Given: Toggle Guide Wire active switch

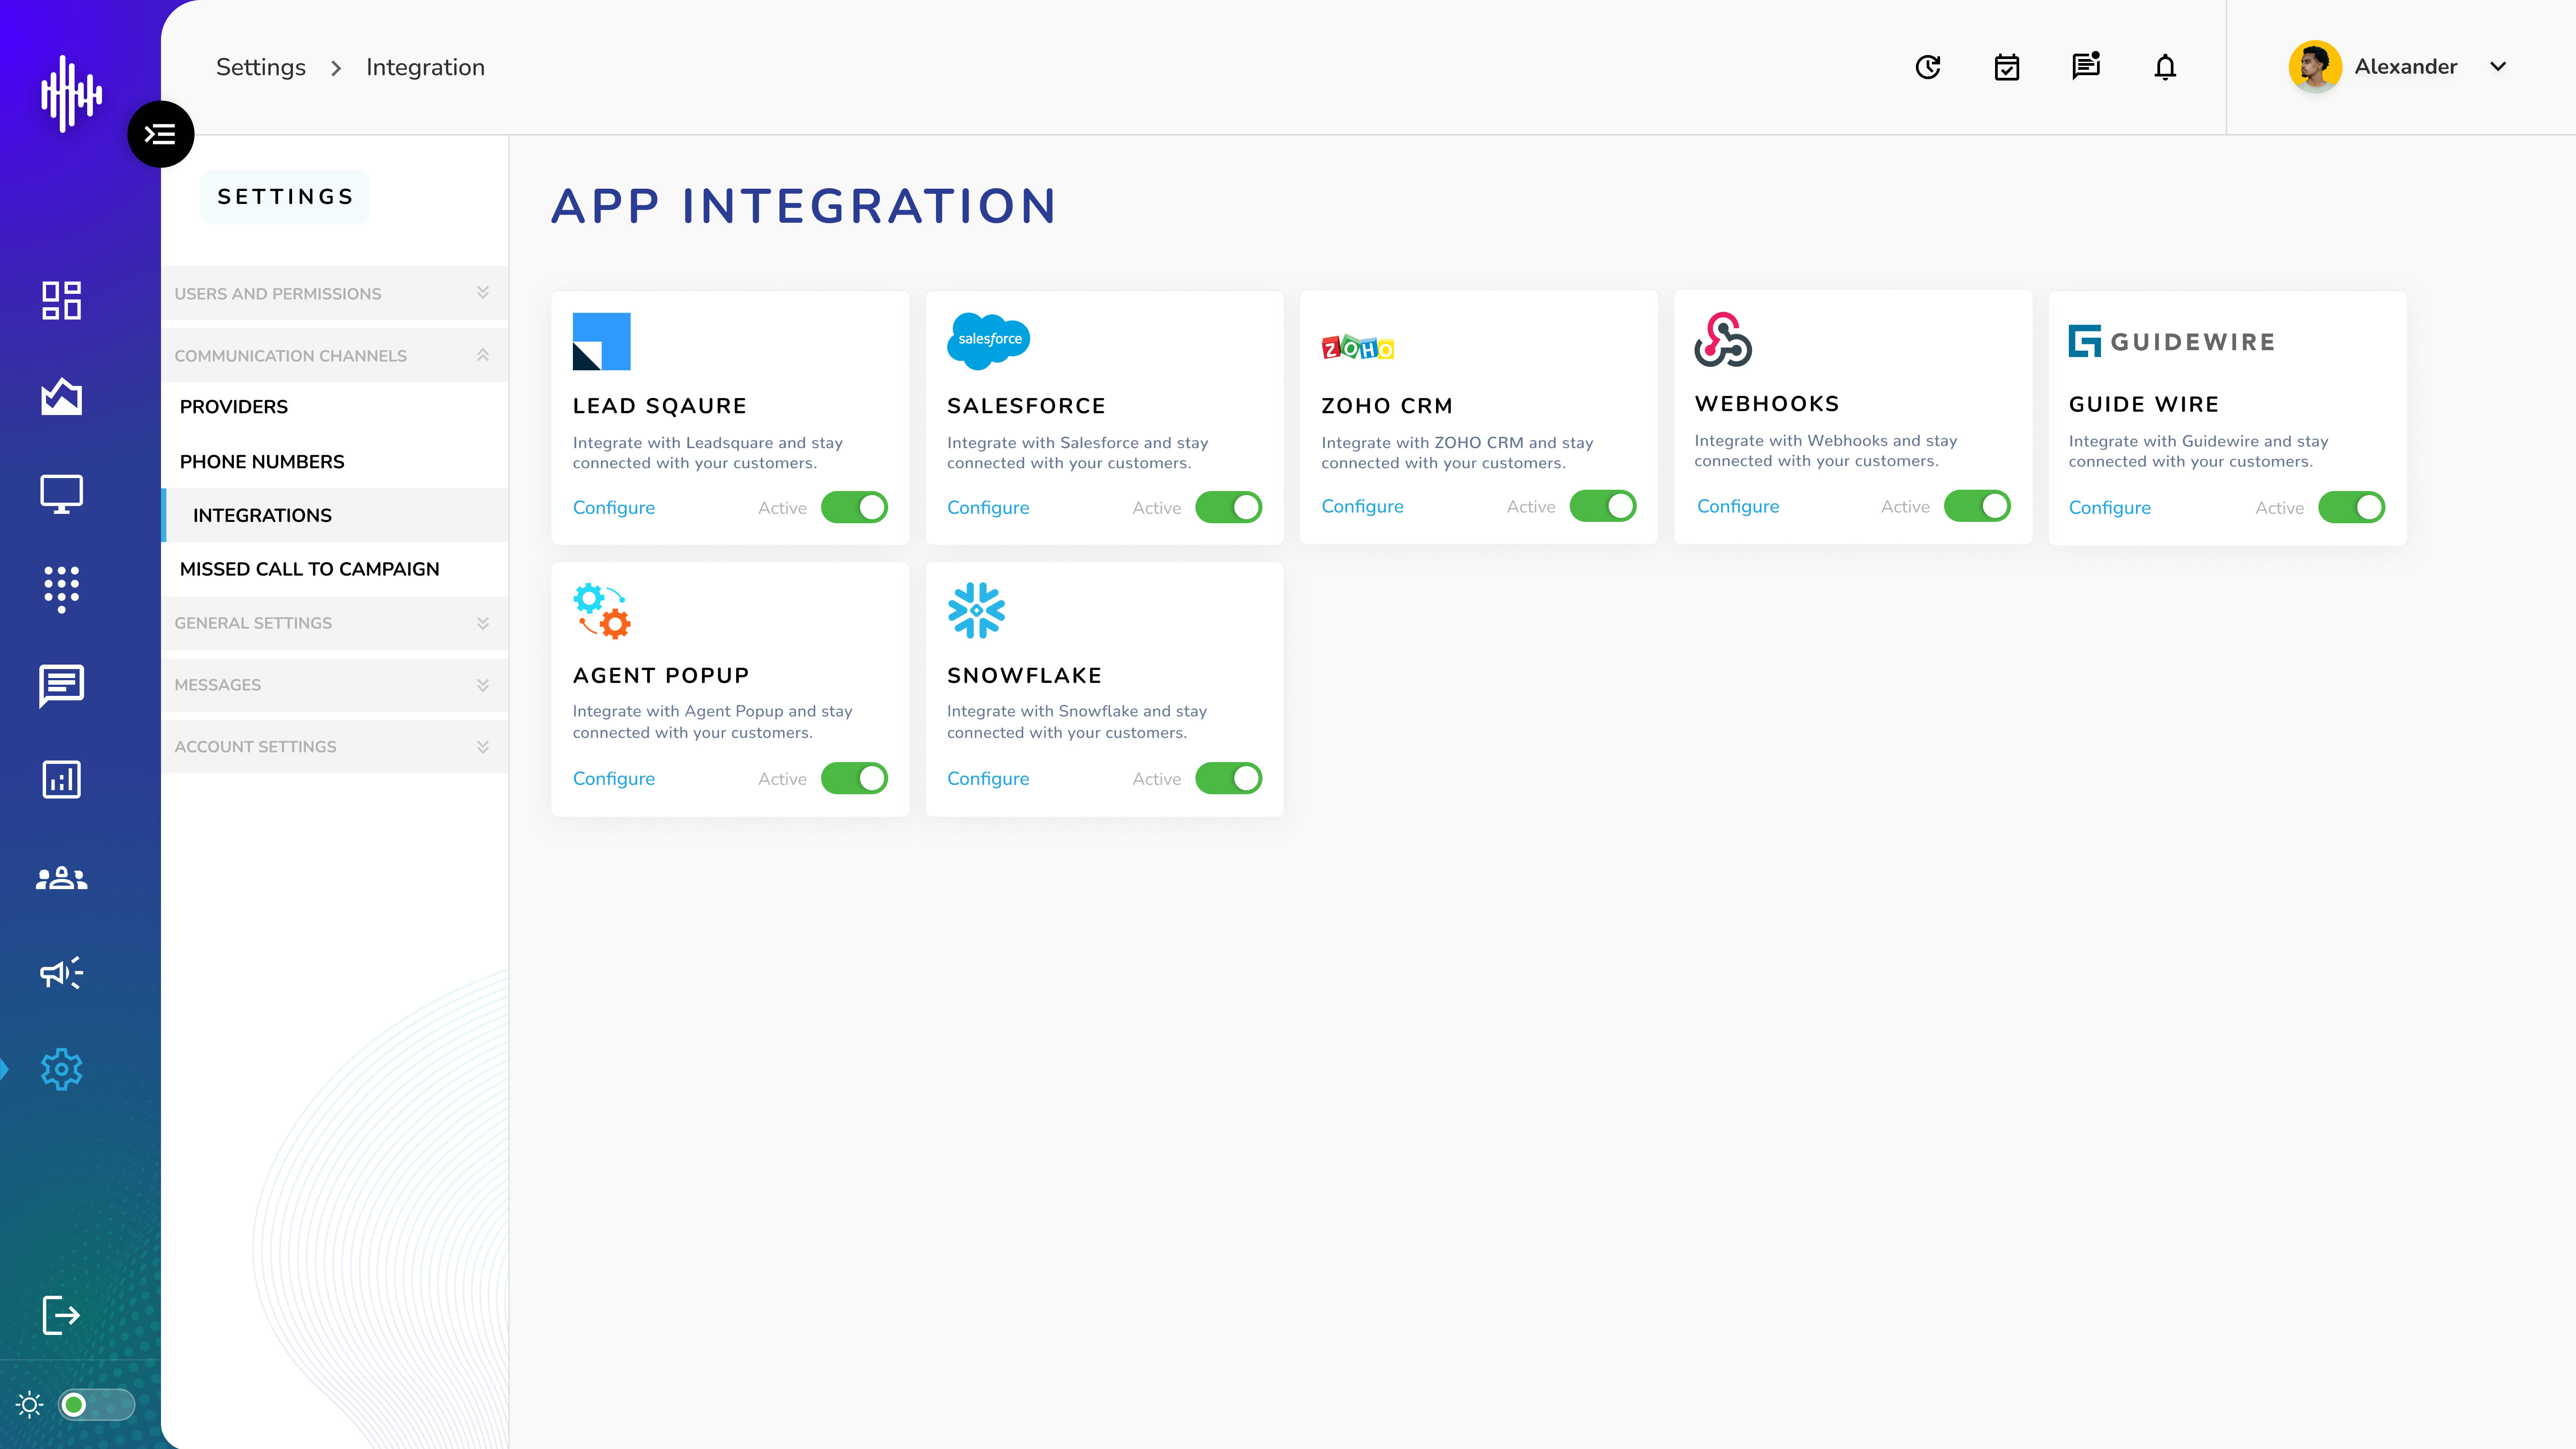Looking at the screenshot, I should coord(2351,508).
